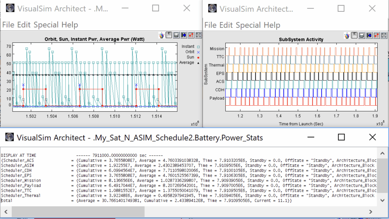Open plot format settings in power plot toolbar
The image size is (389, 219).
[x=191, y=35]
